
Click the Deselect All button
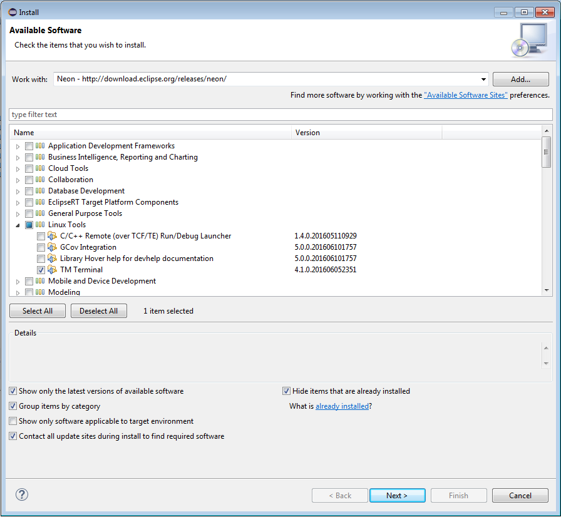click(99, 311)
